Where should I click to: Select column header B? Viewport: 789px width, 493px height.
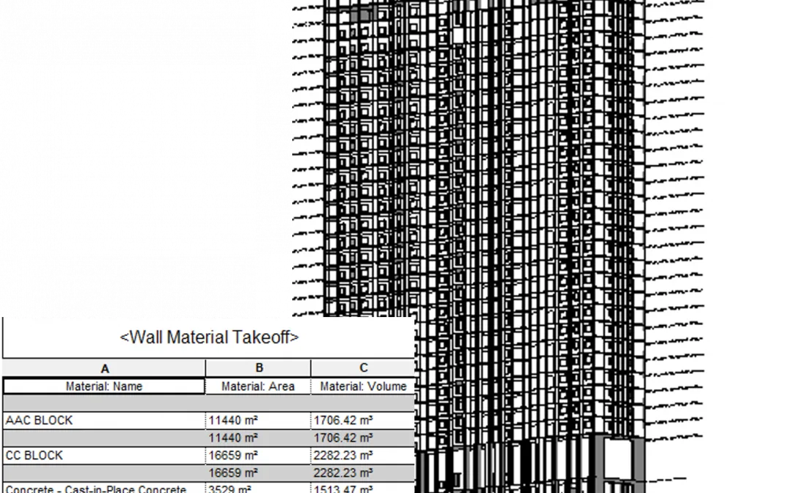click(259, 368)
